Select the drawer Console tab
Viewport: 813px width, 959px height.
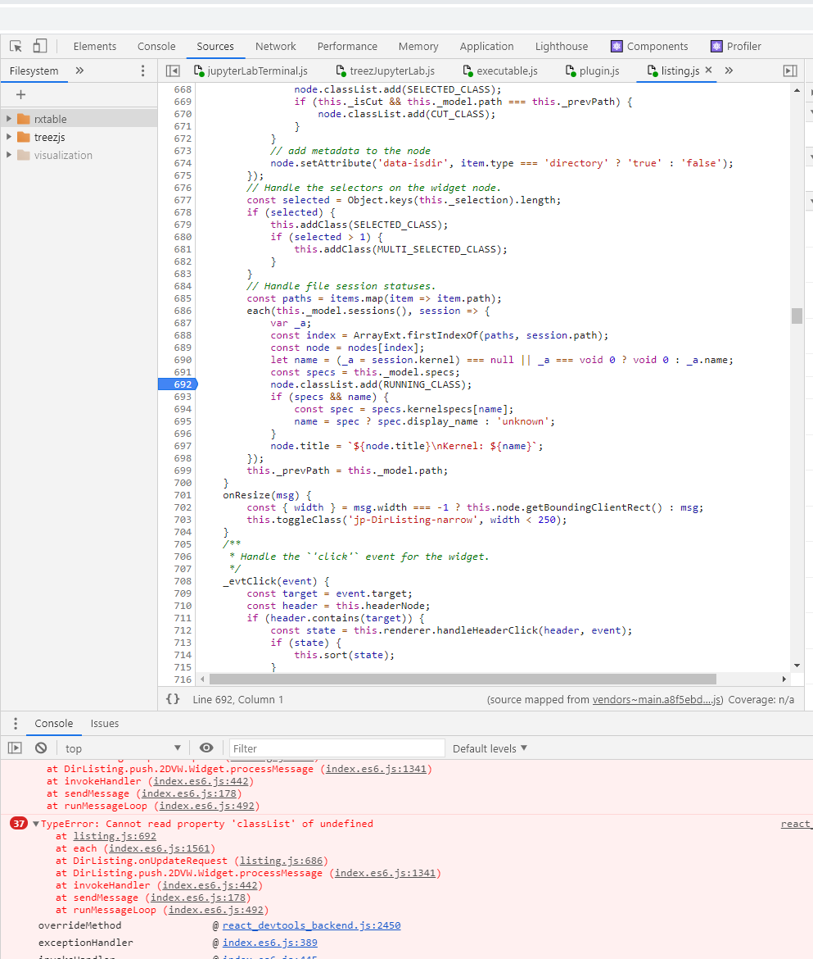[54, 724]
